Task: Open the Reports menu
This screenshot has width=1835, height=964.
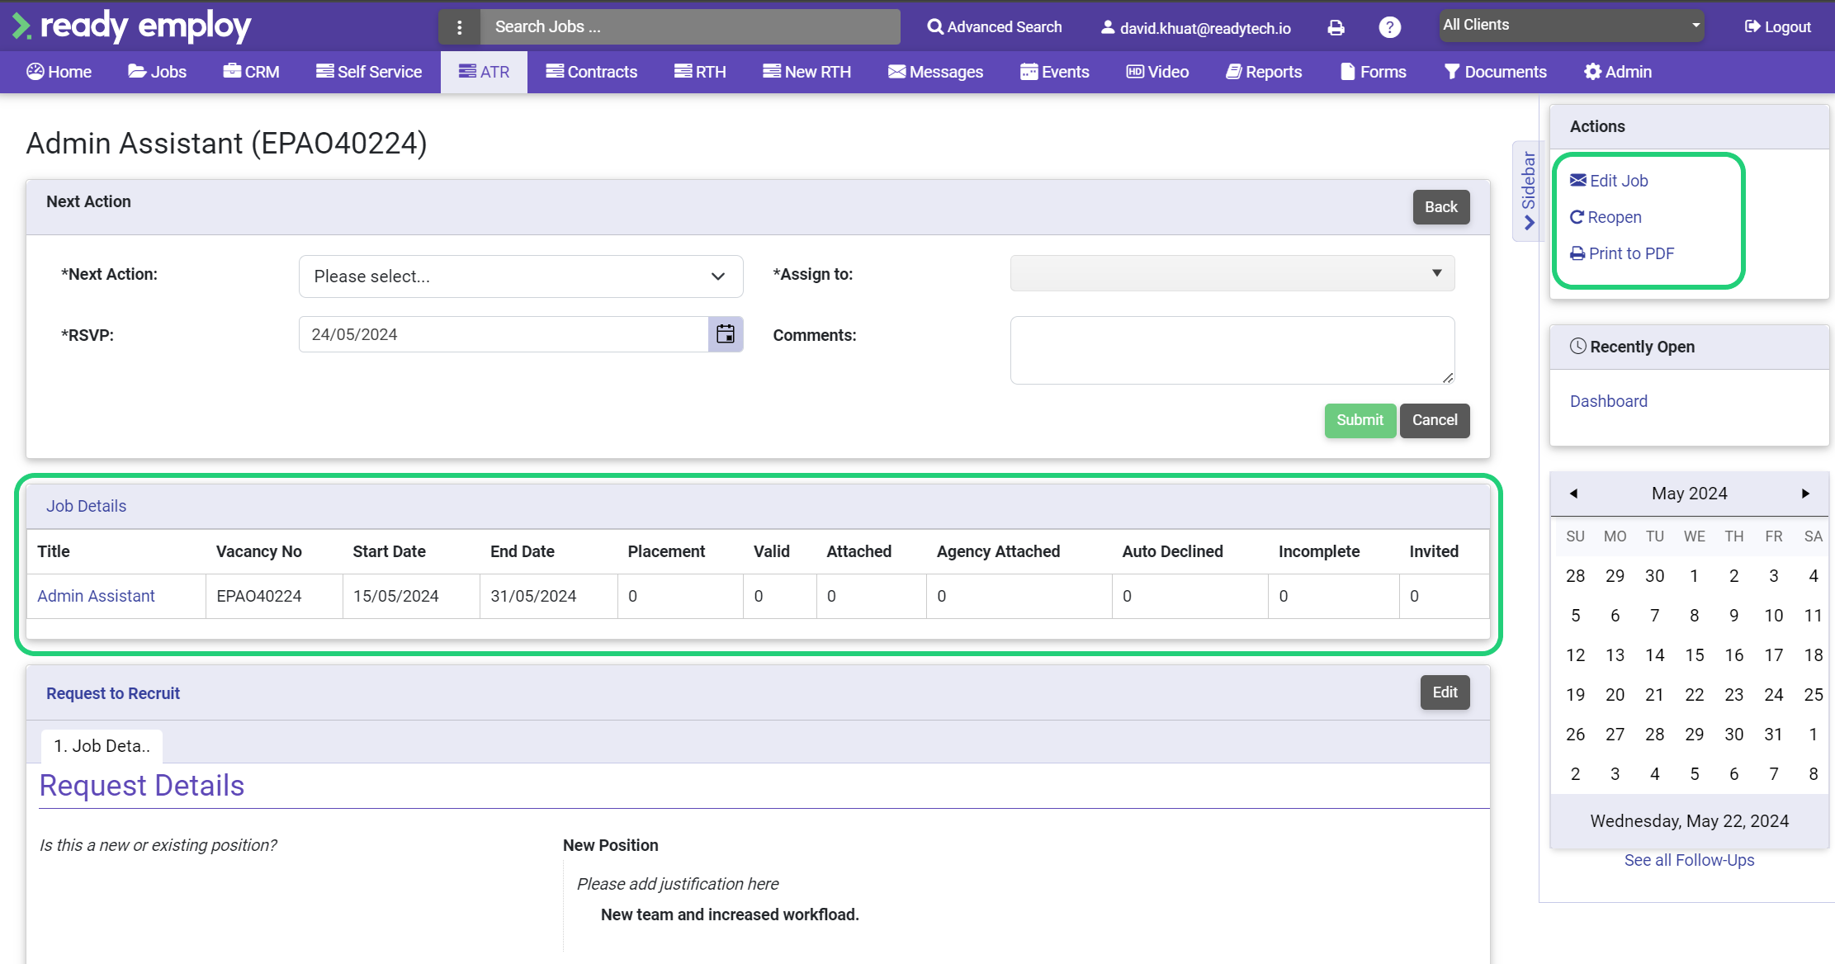Action: point(1264,72)
